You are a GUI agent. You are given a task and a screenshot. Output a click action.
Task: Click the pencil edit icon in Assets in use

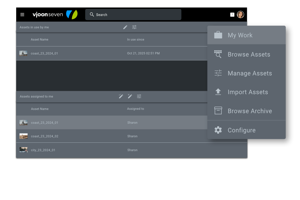[x=125, y=27]
